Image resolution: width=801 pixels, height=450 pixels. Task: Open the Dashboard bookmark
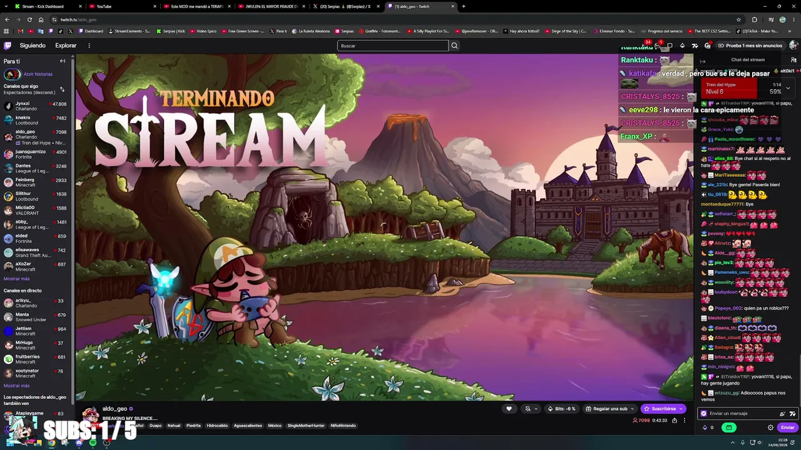[91, 31]
